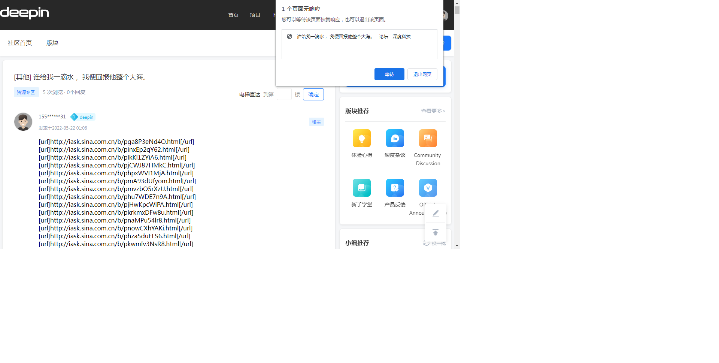Open the 产品反馈 board icon
The height and width of the screenshot is (363, 719).
coord(395,188)
